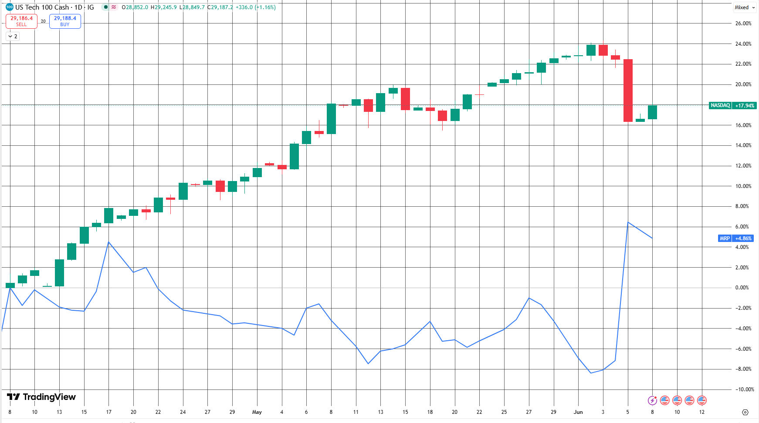Open the US flag event between dates 10 and 12

coord(689,400)
